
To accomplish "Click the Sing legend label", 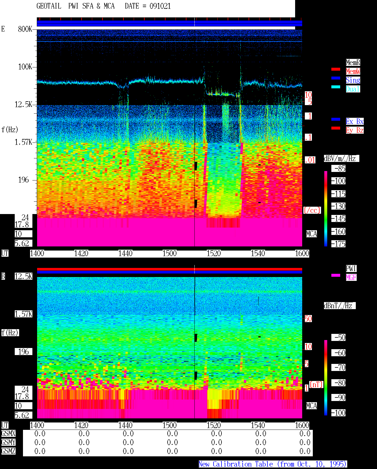I will click(353, 80).
